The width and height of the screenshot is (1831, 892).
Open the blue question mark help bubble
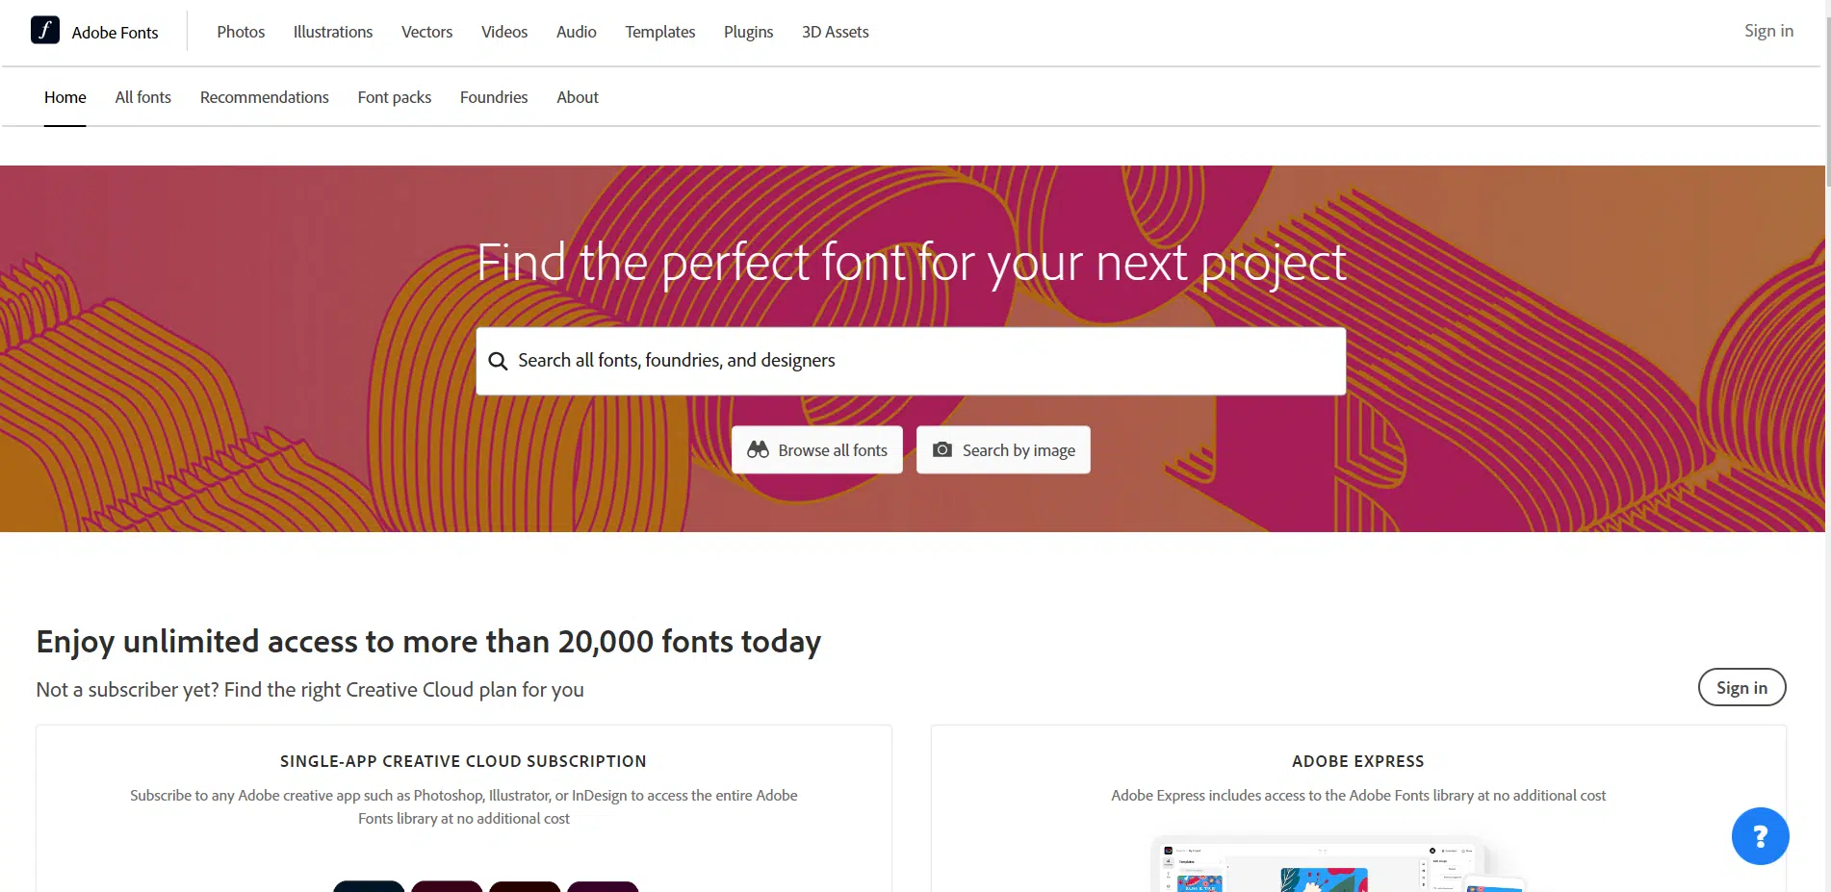coord(1760,835)
